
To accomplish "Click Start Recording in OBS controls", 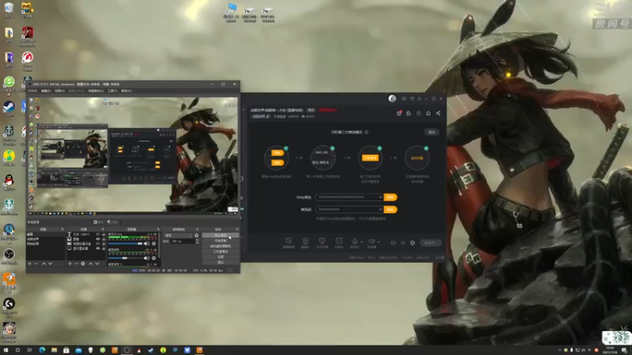I will point(220,241).
